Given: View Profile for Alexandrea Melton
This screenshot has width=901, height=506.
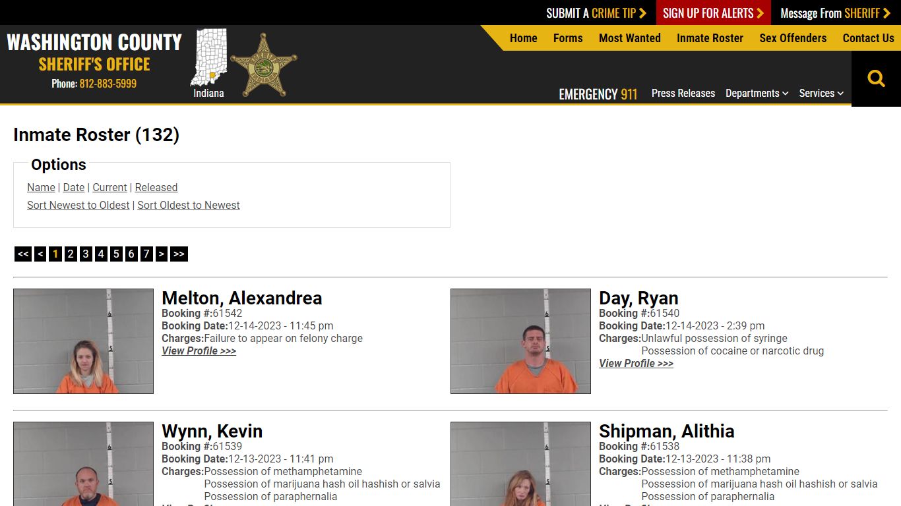Looking at the screenshot, I should 199,351.
